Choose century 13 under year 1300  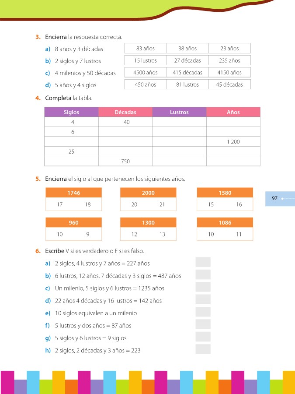162,234
